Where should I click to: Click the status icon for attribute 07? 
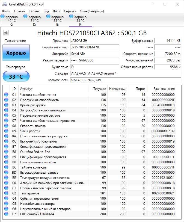click(6, 120)
